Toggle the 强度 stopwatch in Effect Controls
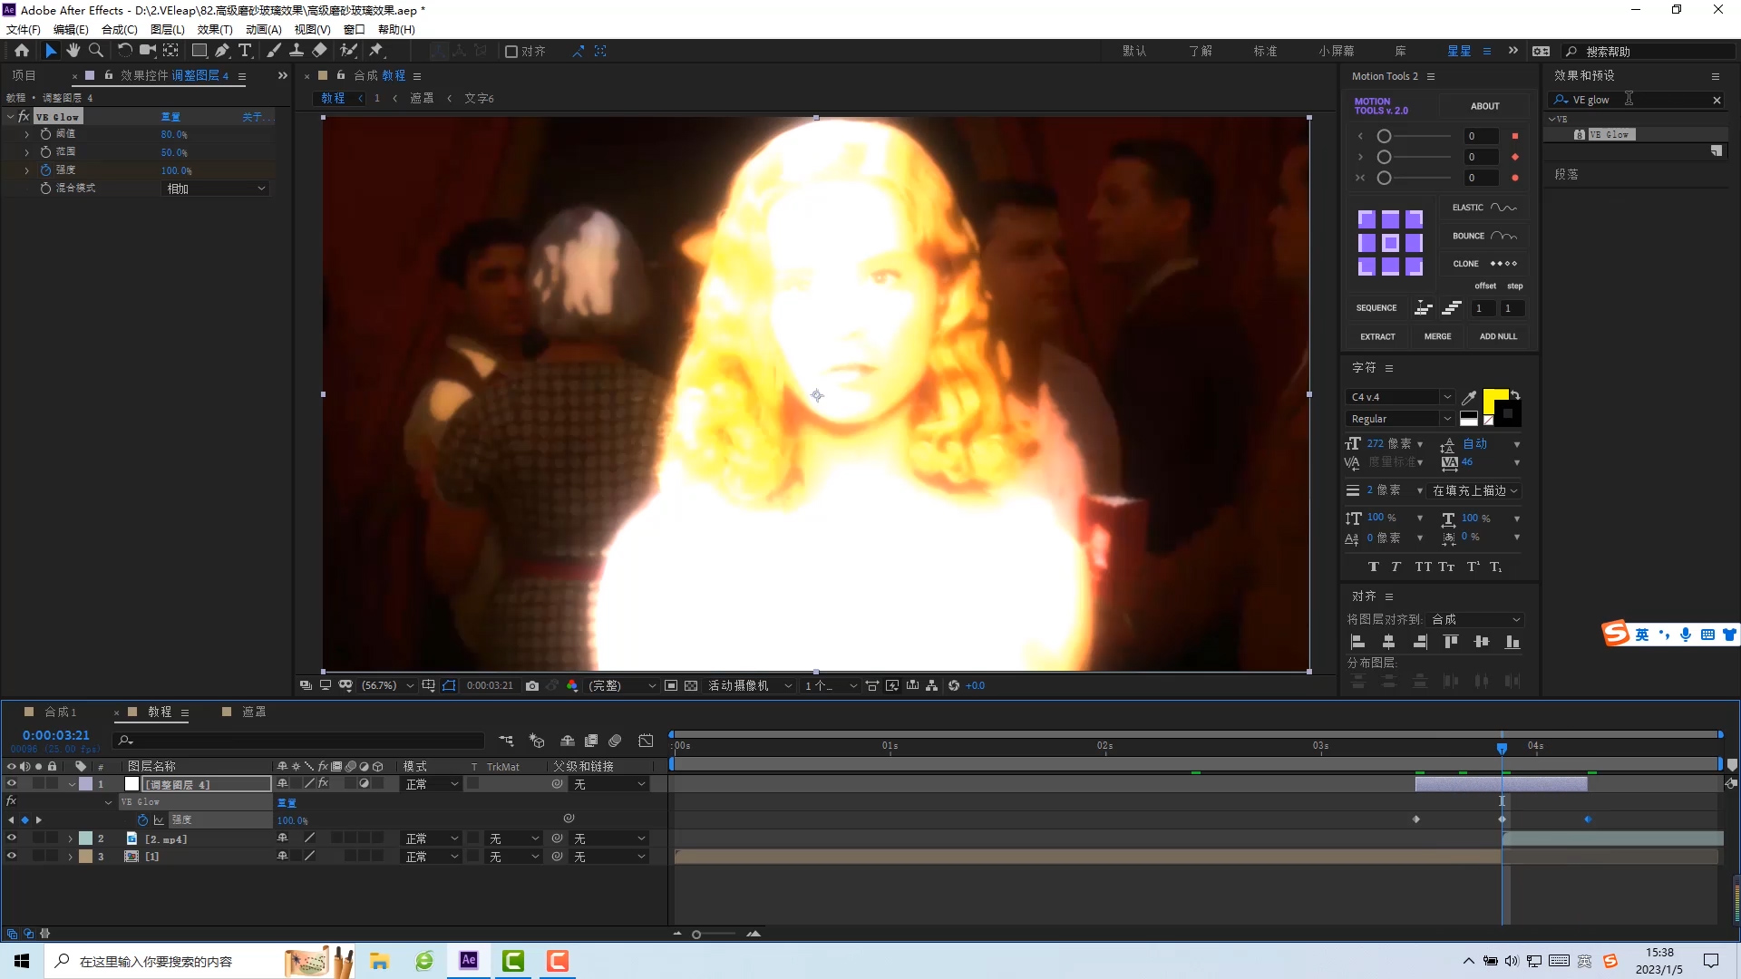Screen dimensions: 1741x979 45,170
